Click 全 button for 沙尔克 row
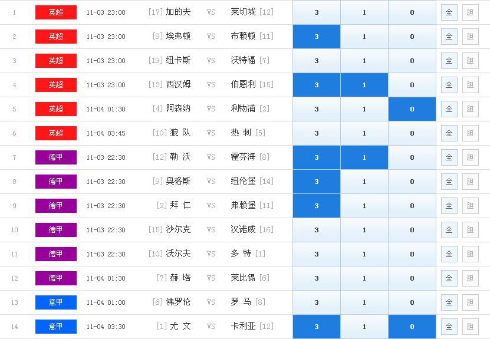This screenshot has height=339, width=490. click(x=449, y=230)
